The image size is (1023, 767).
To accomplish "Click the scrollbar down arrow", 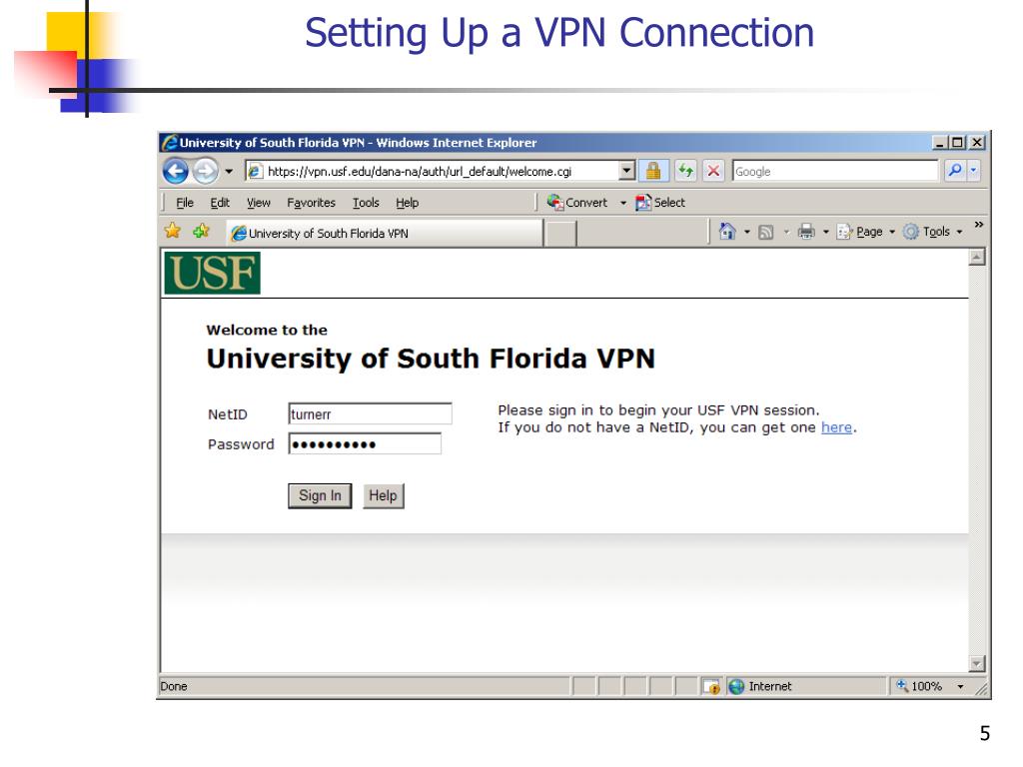I will (x=977, y=664).
